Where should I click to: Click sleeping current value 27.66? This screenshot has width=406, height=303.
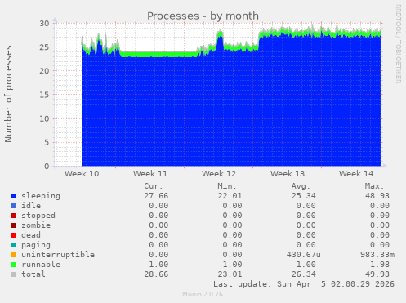pyautogui.click(x=156, y=196)
